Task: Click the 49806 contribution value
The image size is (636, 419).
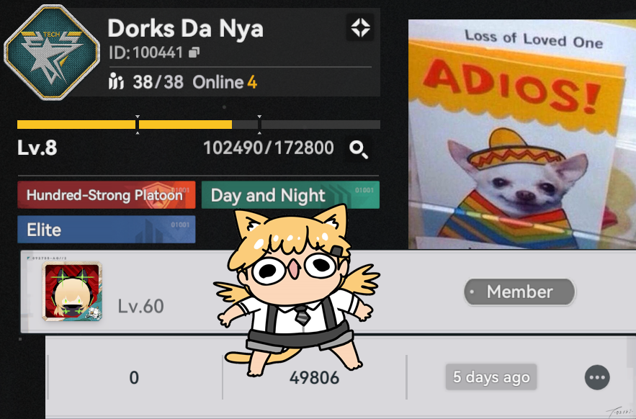Action: point(314,378)
